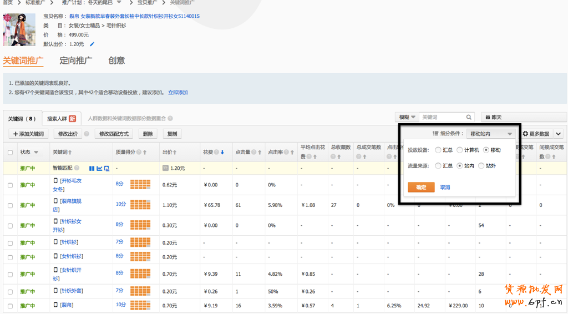568x314 pixels.
Task: Select 站外 as the traffic source
Action: click(x=481, y=166)
